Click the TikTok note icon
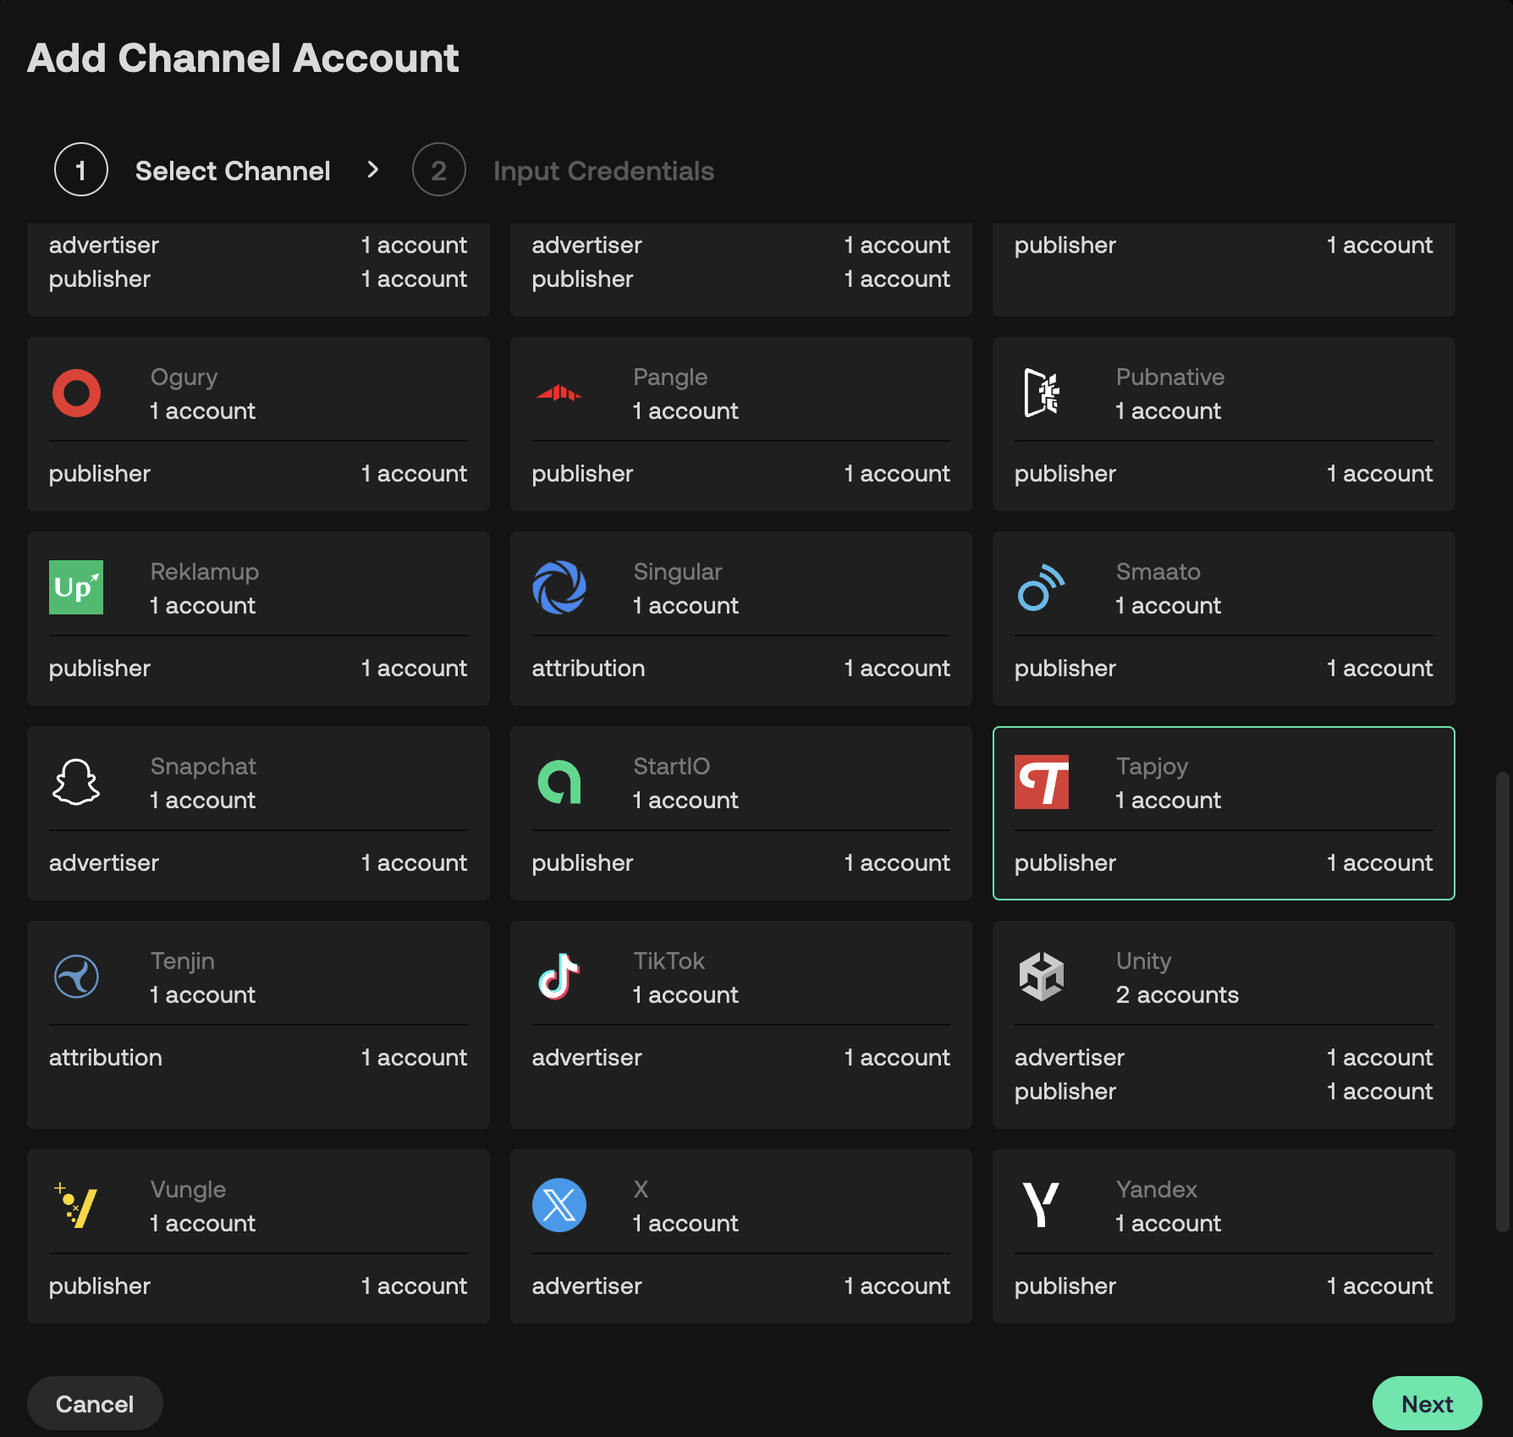Image resolution: width=1513 pixels, height=1437 pixels. [558, 977]
